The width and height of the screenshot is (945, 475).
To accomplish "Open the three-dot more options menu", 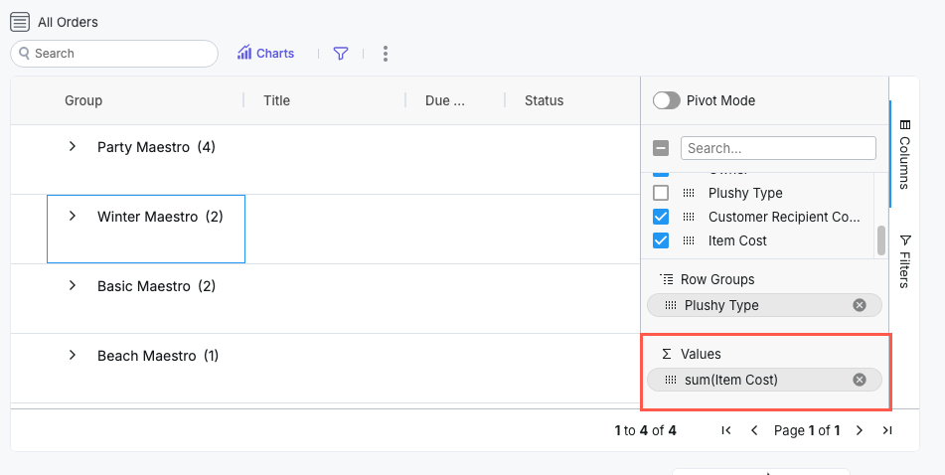I will (x=386, y=54).
